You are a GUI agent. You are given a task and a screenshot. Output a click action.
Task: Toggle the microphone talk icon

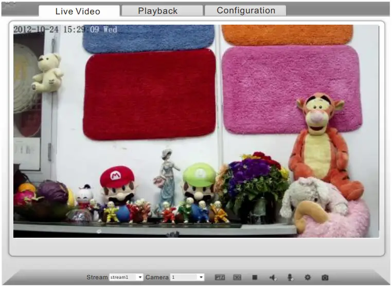click(290, 278)
